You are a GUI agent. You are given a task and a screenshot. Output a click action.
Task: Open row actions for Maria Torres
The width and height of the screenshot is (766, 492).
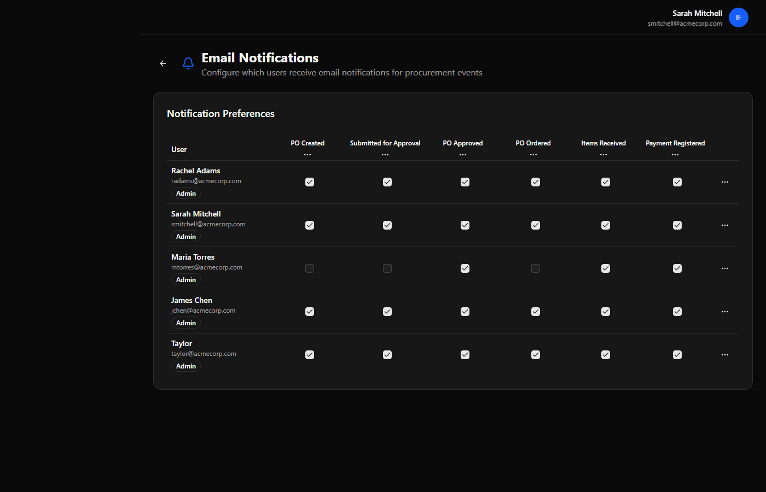coord(725,268)
